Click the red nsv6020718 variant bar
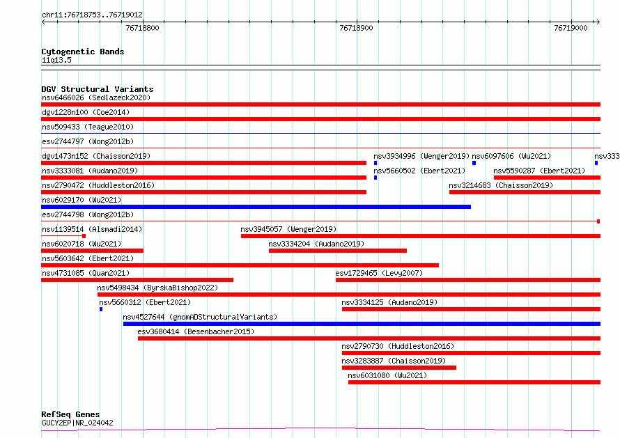The height and width of the screenshot is (438, 620). point(92,251)
